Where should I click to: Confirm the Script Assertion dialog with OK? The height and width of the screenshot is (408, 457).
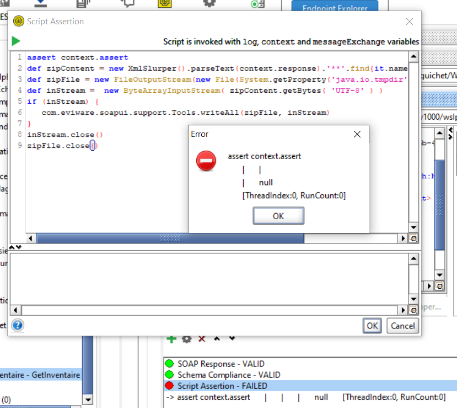click(372, 326)
